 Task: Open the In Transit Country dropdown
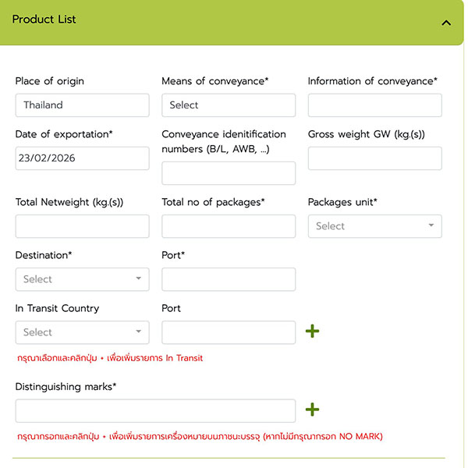click(x=82, y=332)
